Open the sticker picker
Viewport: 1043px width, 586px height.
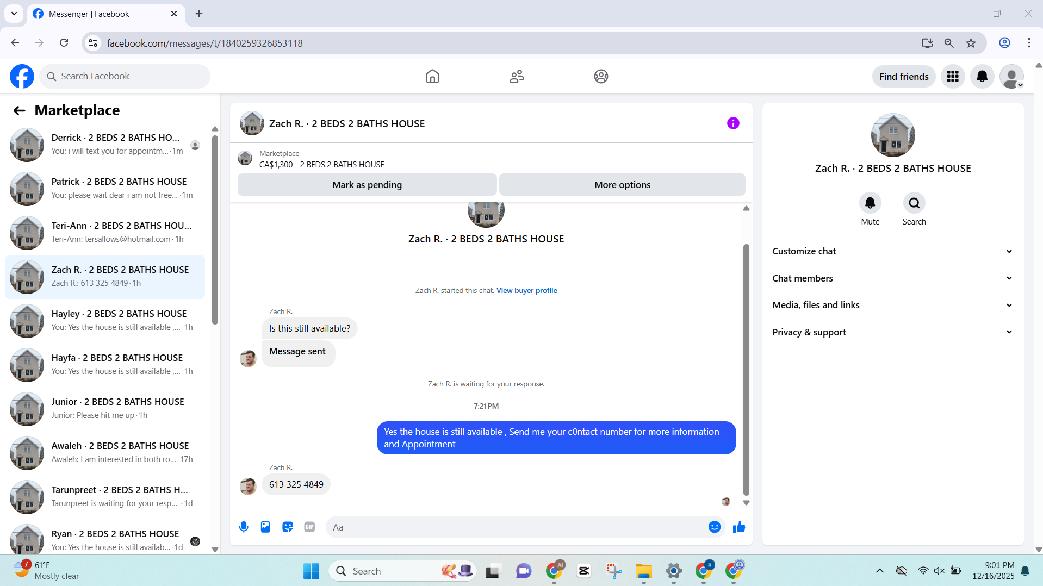(x=288, y=527)
